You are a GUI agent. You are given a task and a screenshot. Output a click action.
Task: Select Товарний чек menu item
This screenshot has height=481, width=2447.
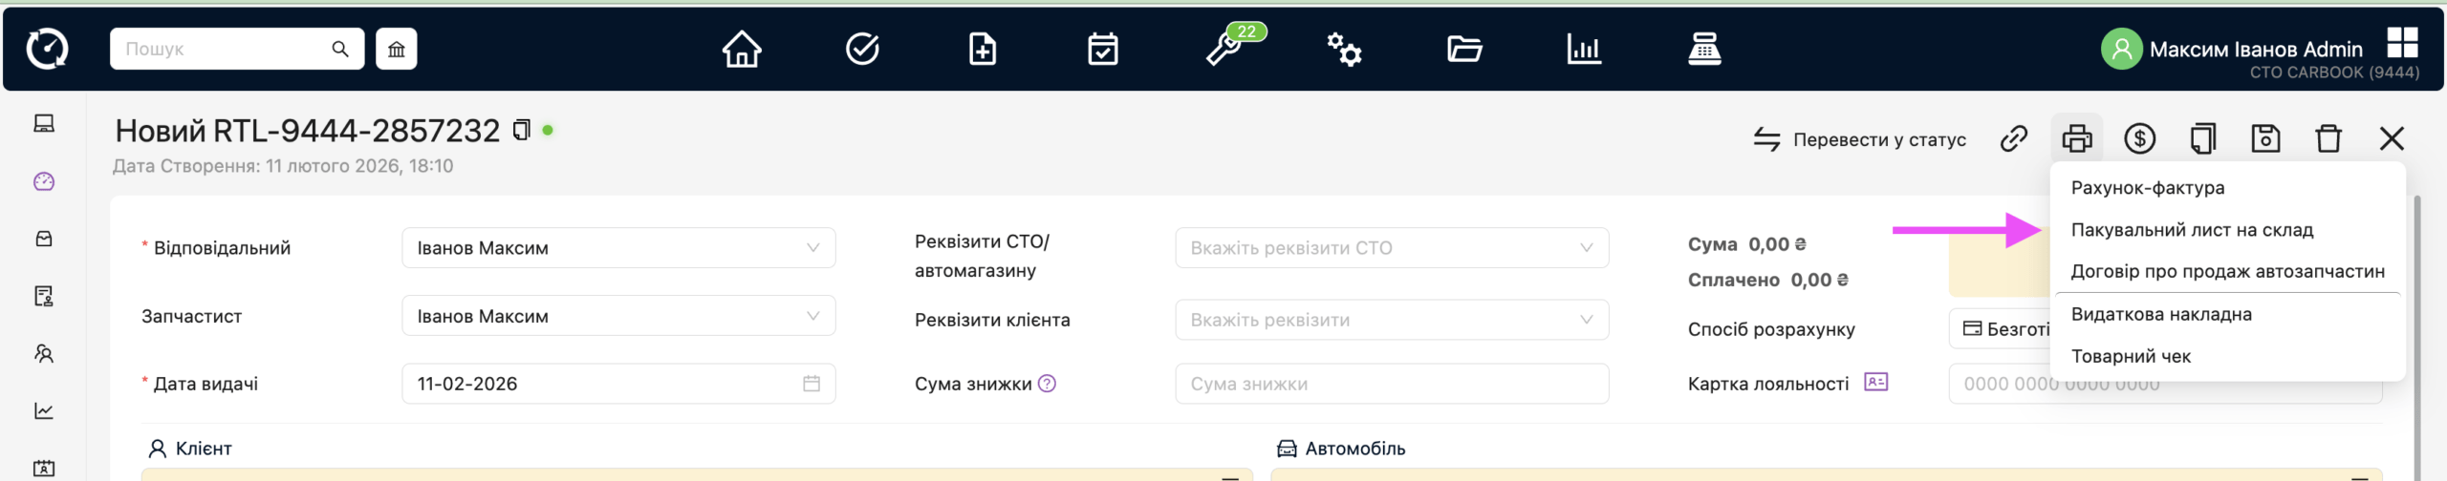2130,356
